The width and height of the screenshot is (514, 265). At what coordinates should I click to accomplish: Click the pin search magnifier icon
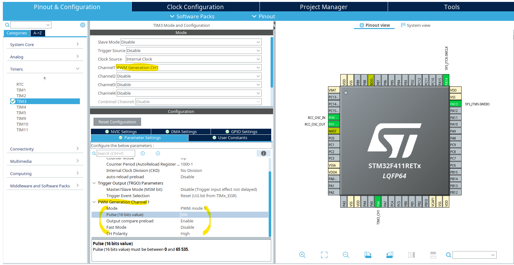click(x=448, y=255)
